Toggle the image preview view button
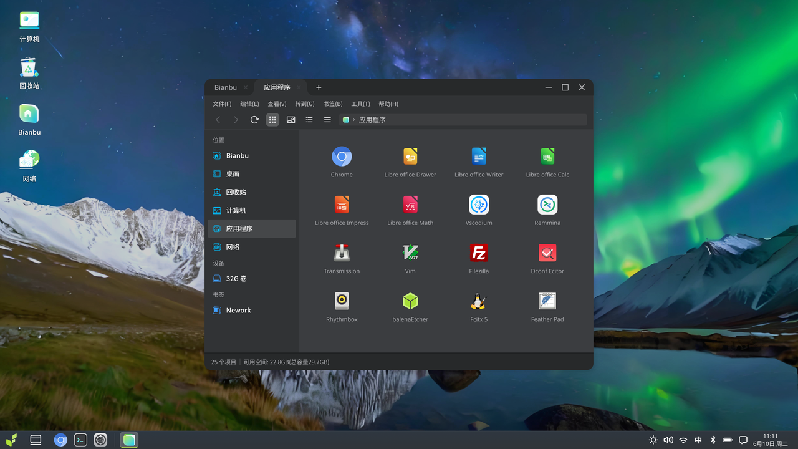798x449 pixels. [291, 120]
